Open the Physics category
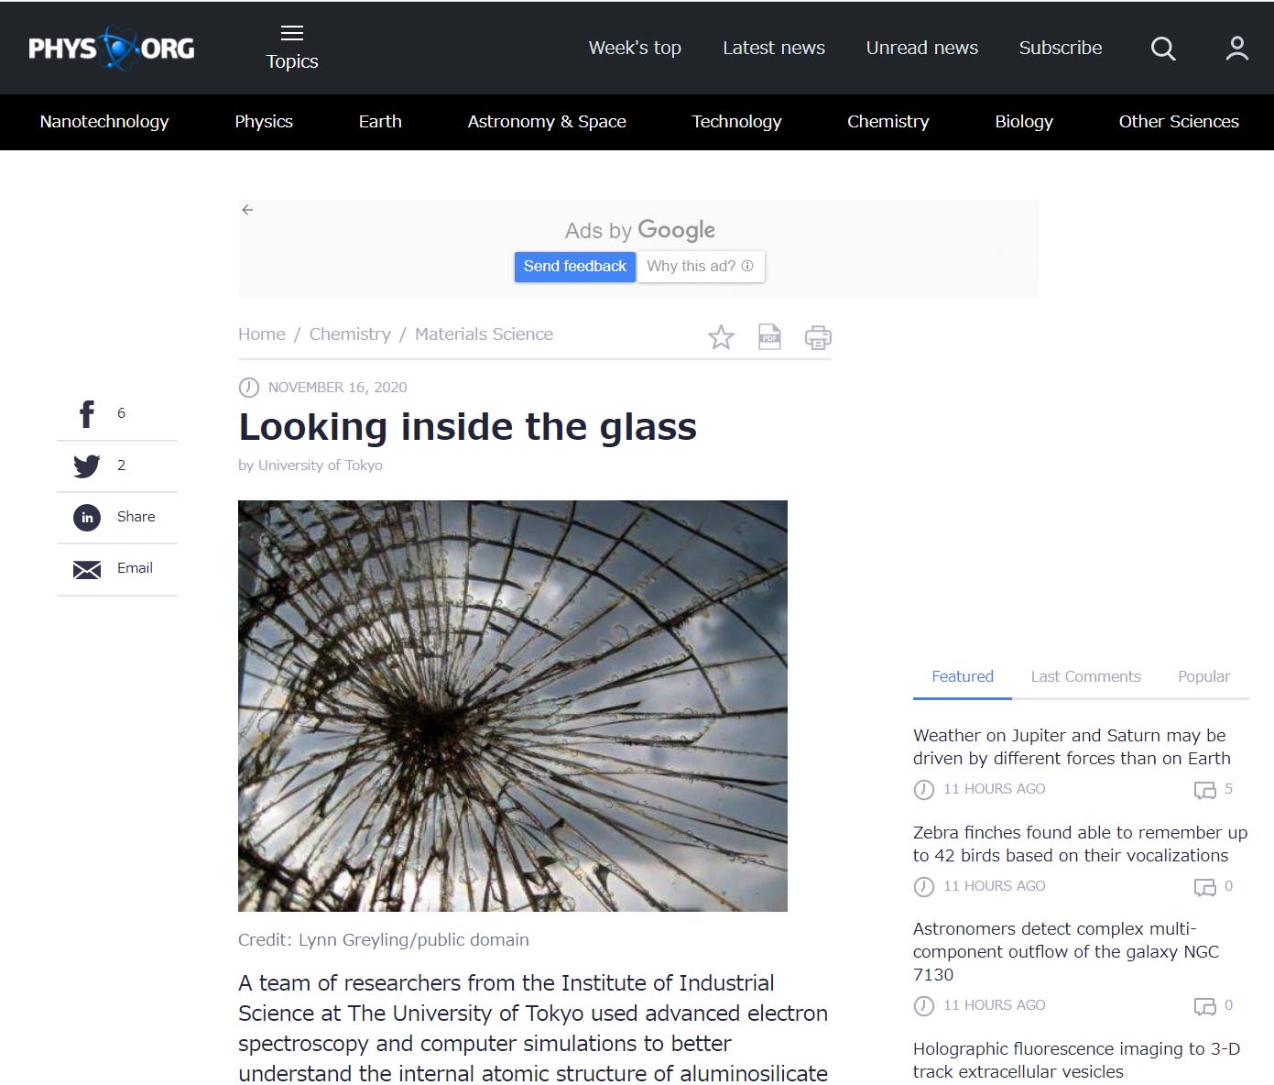This screenshot has height=1085, width=1274. coord(264,122)
